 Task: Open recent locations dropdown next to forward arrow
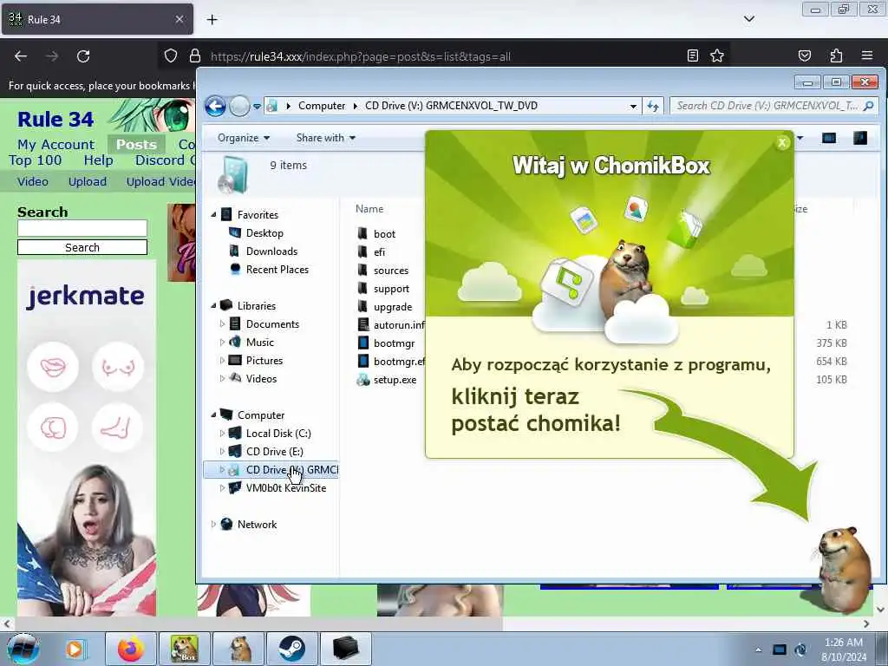[x=257, y=107]
